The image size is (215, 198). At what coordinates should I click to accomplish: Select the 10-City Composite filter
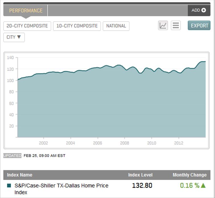pos(77,26)
